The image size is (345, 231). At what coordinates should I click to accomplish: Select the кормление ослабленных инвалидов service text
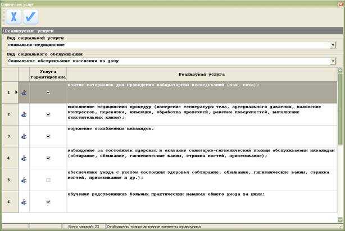(x=111, y=128)
